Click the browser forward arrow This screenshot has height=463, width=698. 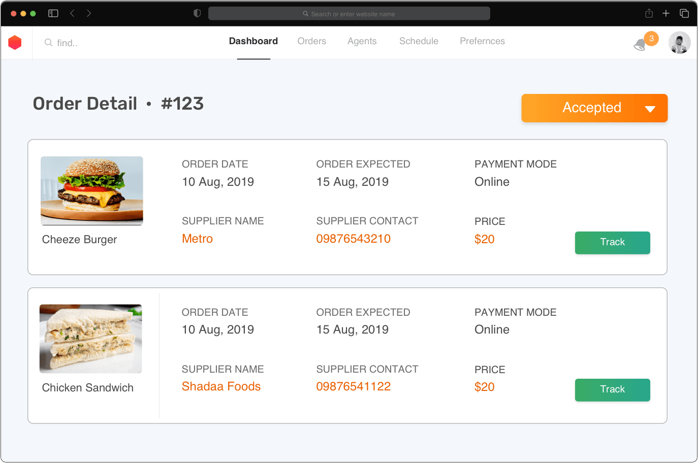click(x=89, y=13)
